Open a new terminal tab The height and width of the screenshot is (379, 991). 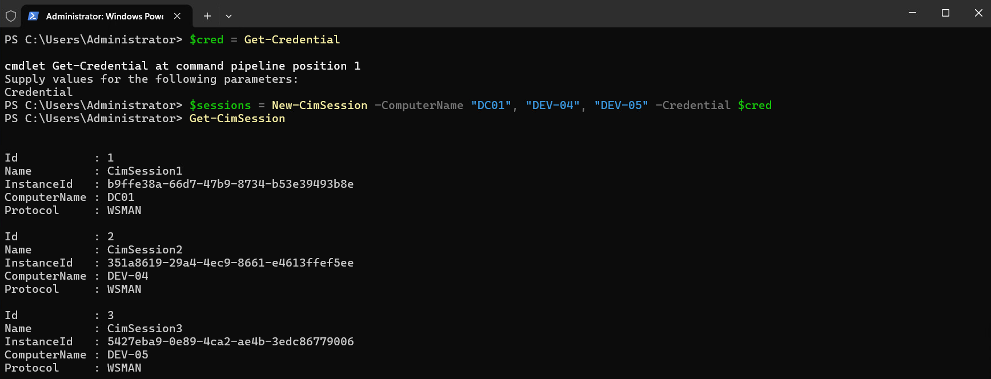(x=207, y=16)
